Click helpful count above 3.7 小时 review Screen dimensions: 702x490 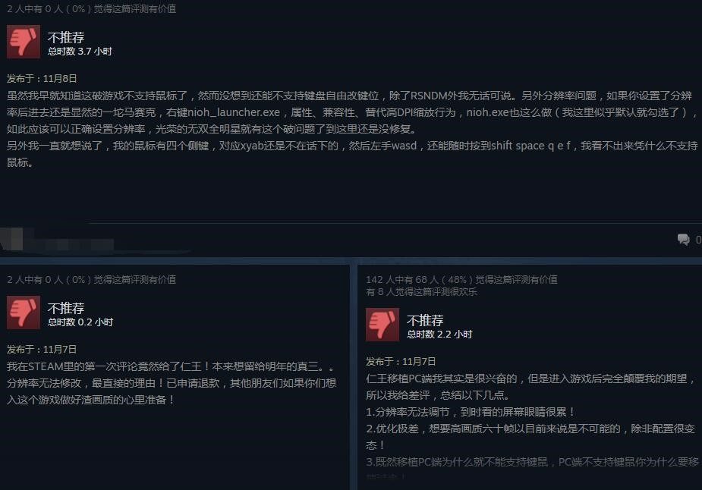pyautogui.click(x=91, y=9)
